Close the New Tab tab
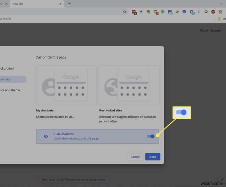The width and height of the screenshot is (226, 187). click(x=60, y=4)
